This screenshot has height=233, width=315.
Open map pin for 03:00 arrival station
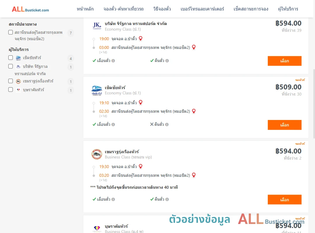coord(194,47)
